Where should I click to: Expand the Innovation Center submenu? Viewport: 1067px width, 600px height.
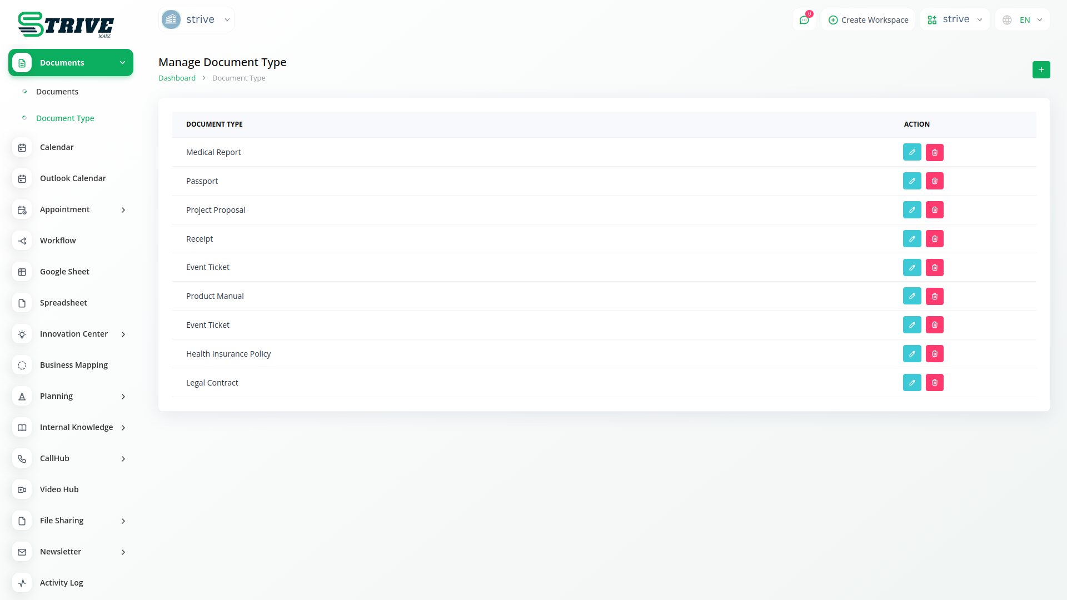(x=123, y=334)
